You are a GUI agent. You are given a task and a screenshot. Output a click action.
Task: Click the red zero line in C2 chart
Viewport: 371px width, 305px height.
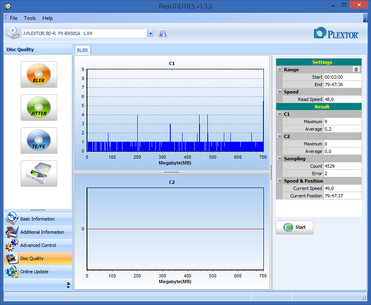click(x=175, y=229)
